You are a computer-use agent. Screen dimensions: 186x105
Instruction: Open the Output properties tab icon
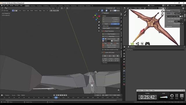coord(124,56)
